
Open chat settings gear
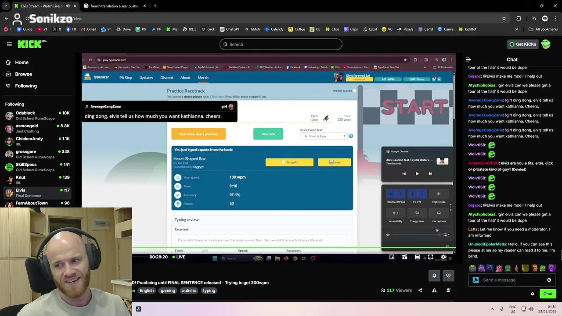(533, 294)
